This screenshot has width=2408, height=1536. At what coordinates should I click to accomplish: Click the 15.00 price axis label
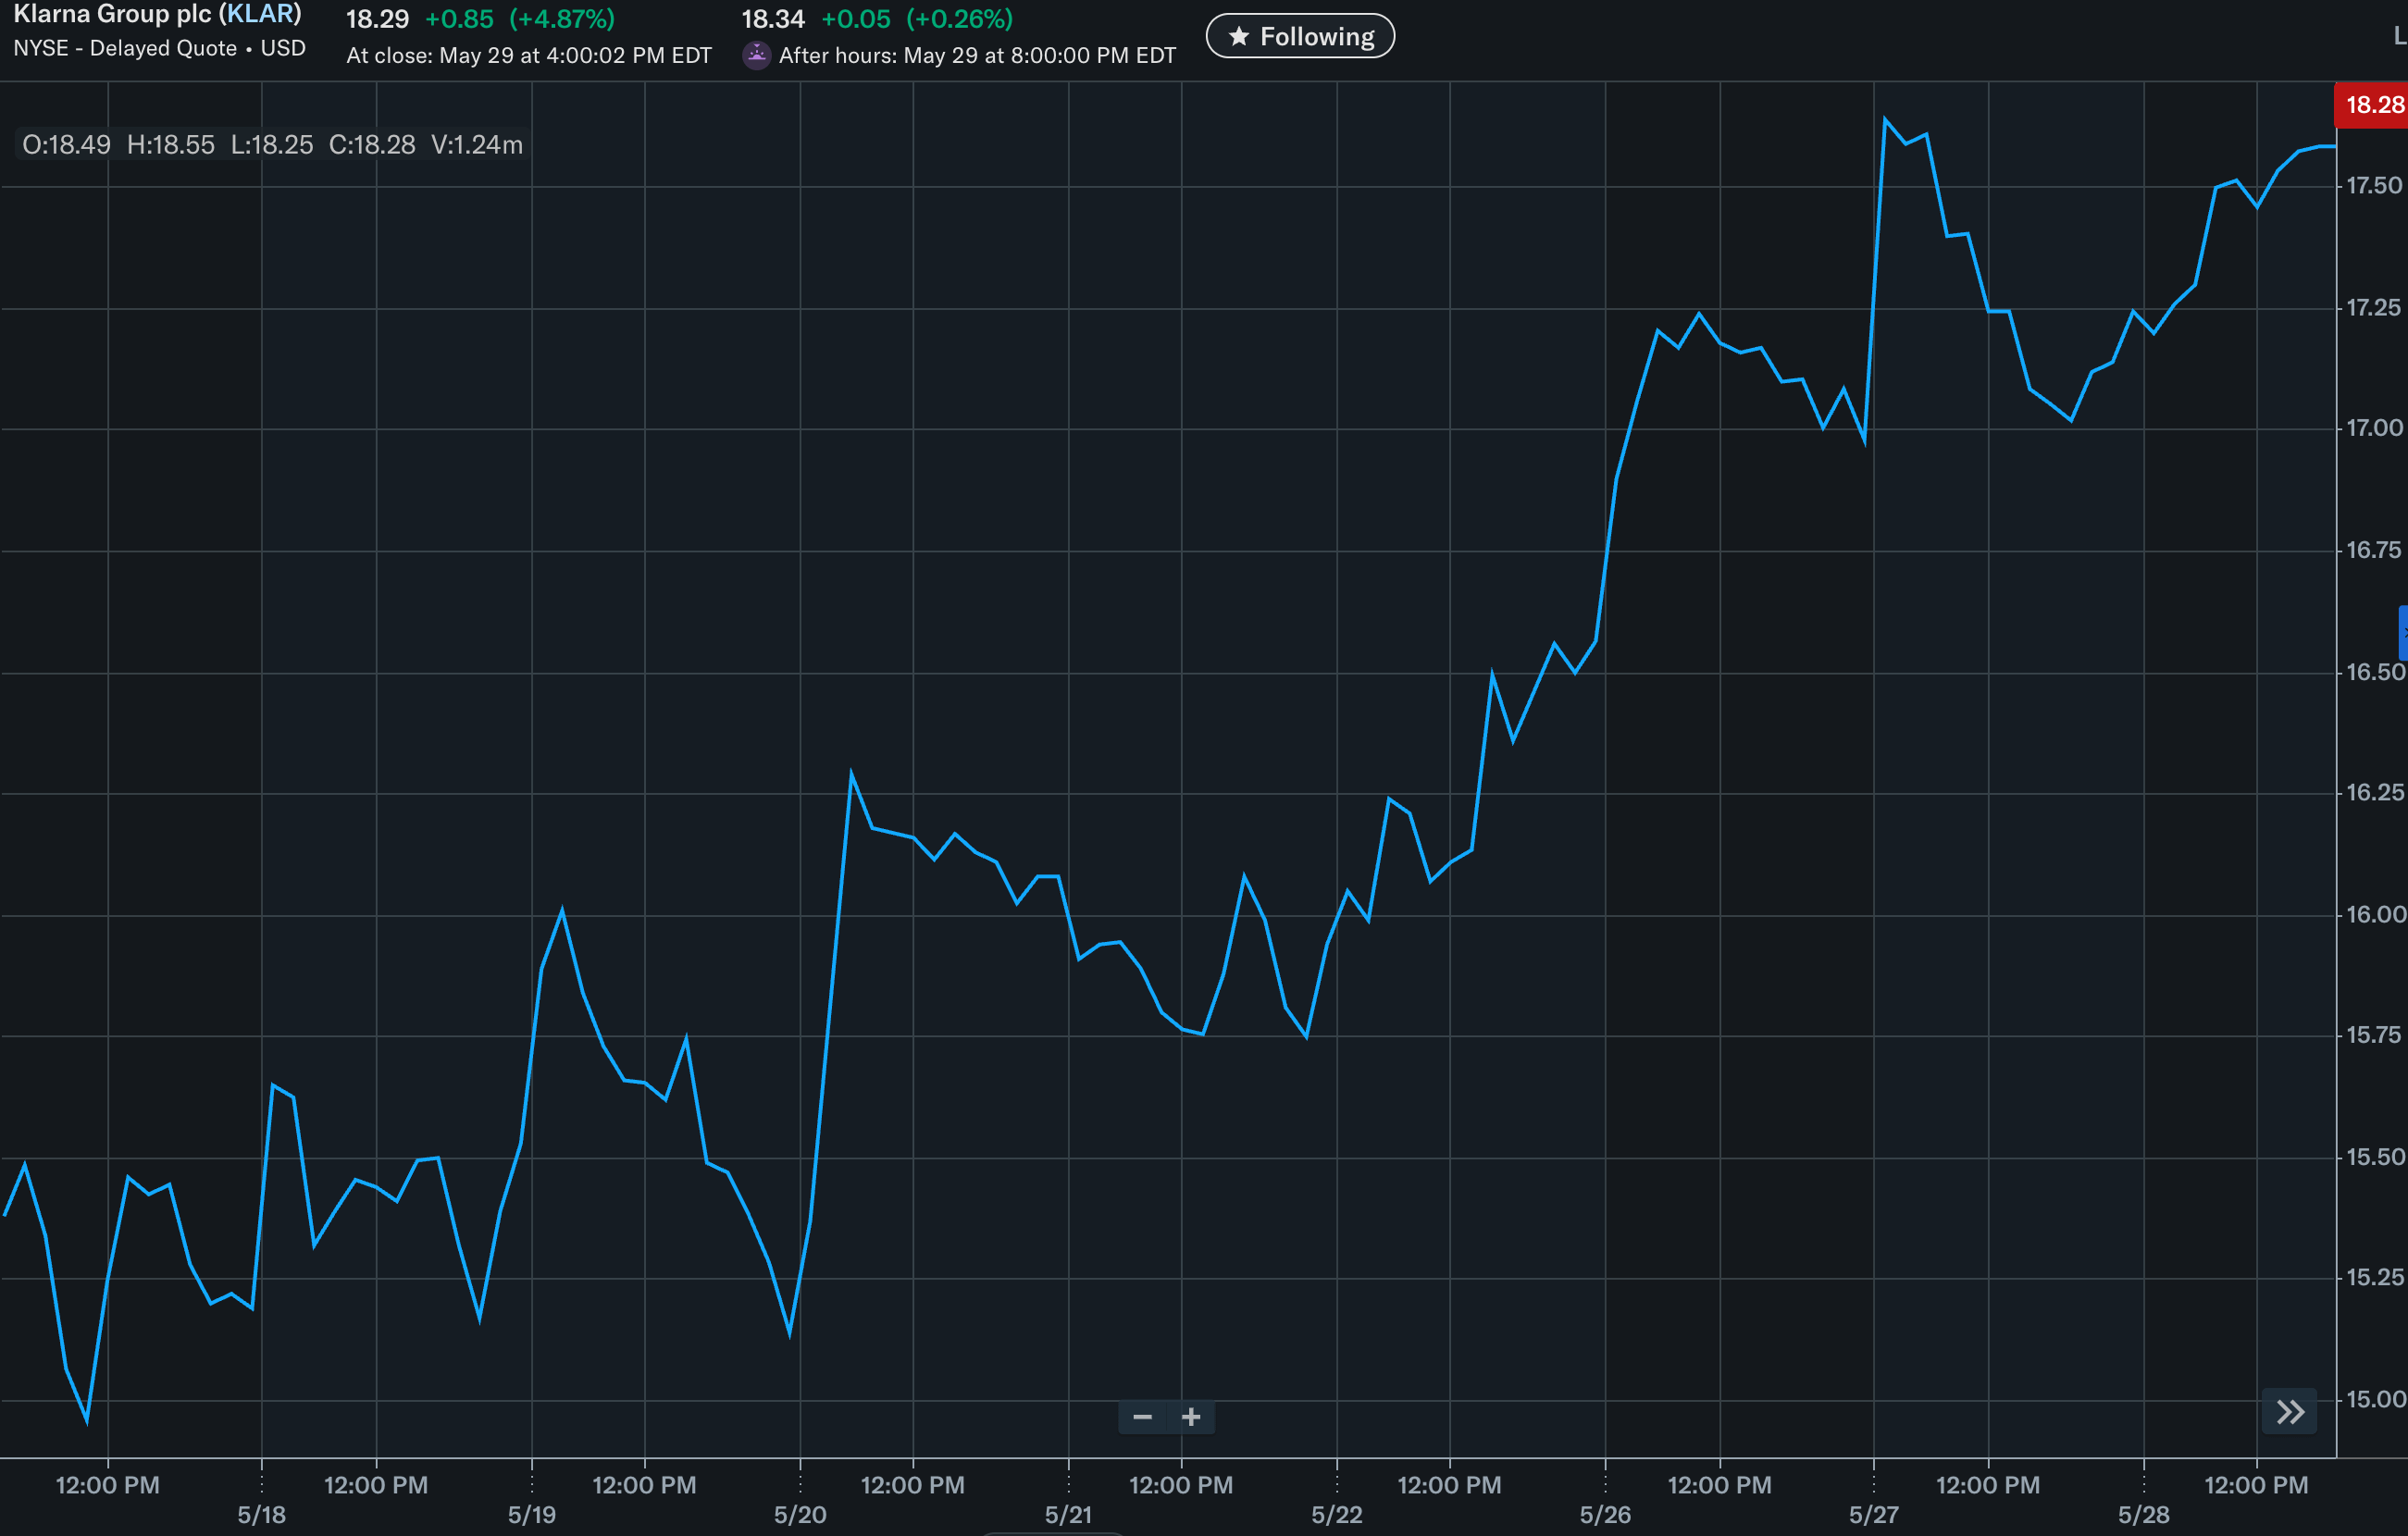2375,1400
